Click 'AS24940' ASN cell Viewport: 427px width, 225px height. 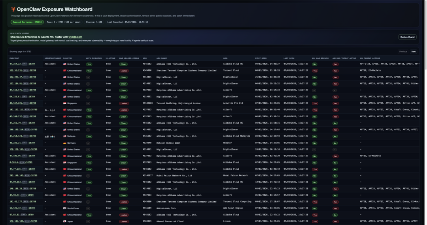coord(147,142)
